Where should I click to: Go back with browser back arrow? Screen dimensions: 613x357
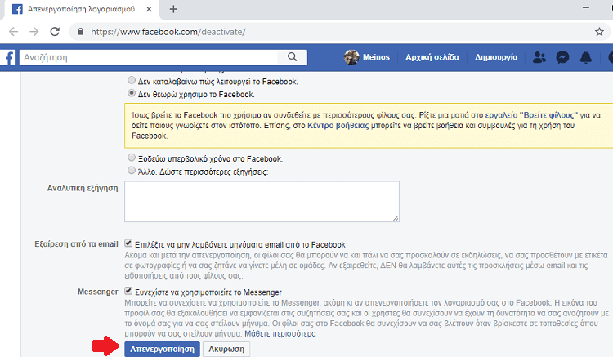point(13,32)
